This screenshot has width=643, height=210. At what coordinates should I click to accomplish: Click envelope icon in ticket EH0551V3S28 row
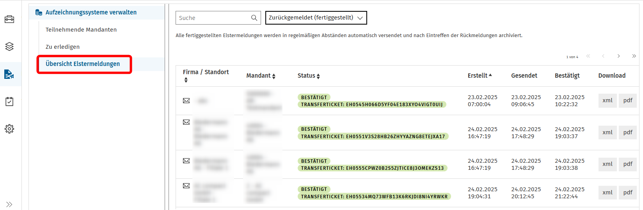click(x=187, y=122)
